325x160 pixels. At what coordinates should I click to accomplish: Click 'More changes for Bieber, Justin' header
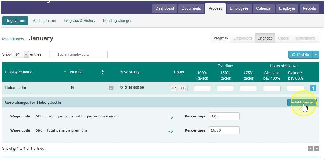(33, 102)
